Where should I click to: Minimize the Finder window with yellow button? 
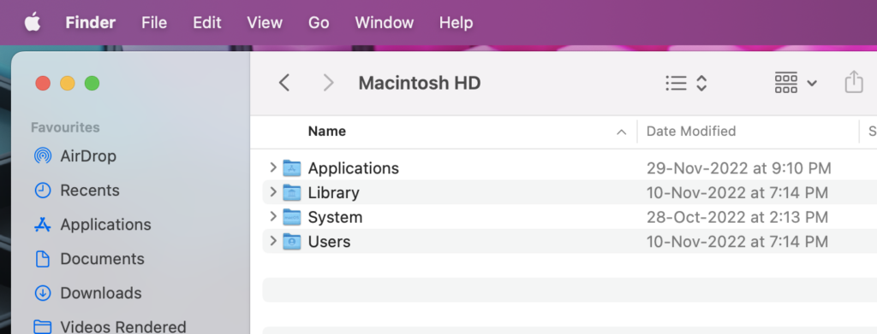point(68,84)
